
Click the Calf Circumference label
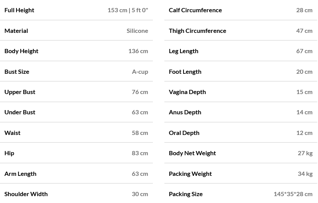[x=195, y=10]
